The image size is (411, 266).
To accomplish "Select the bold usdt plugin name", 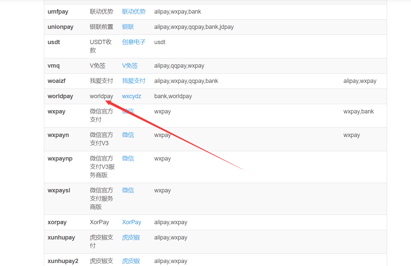I will click(54, 42).
